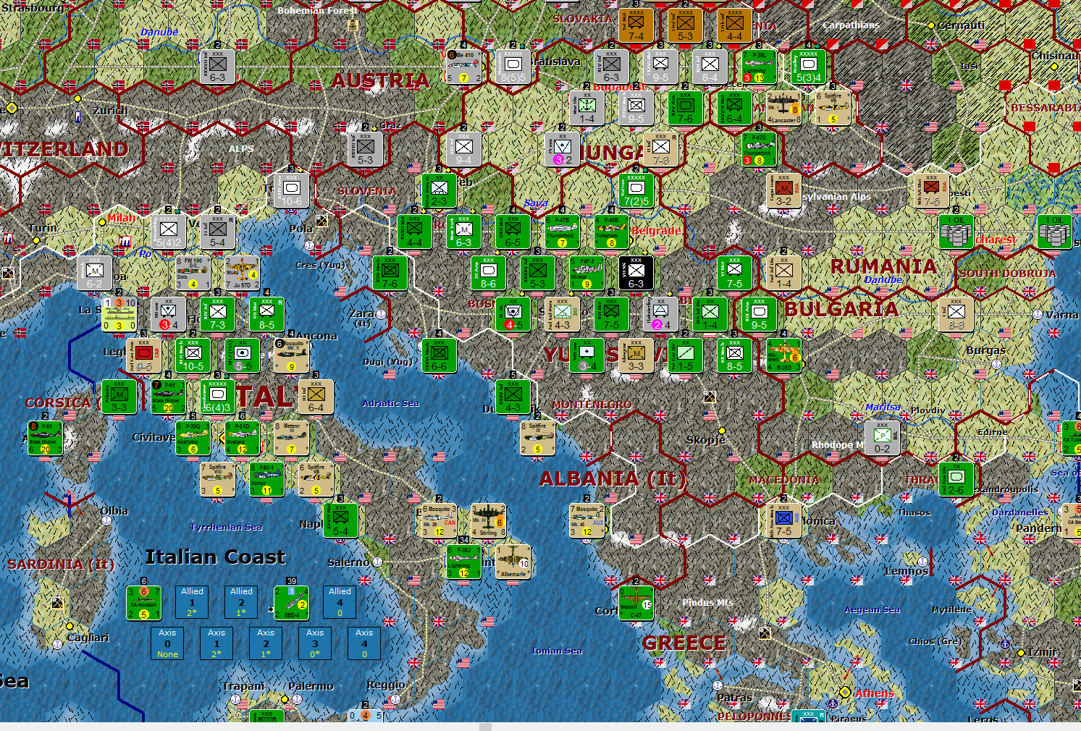Click the RUMANIA country label
1081x731 pixels.
[883, 266]
